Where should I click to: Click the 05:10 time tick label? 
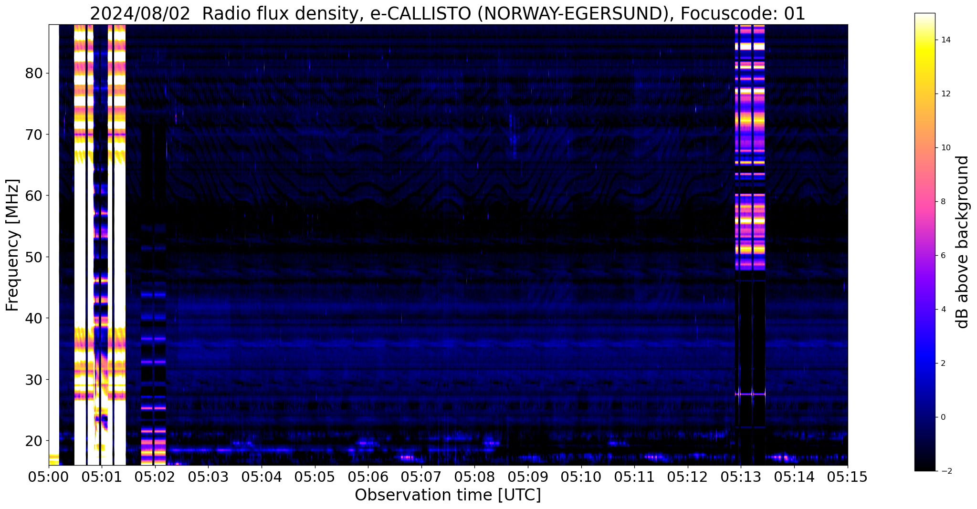click(x=581, y=477)
